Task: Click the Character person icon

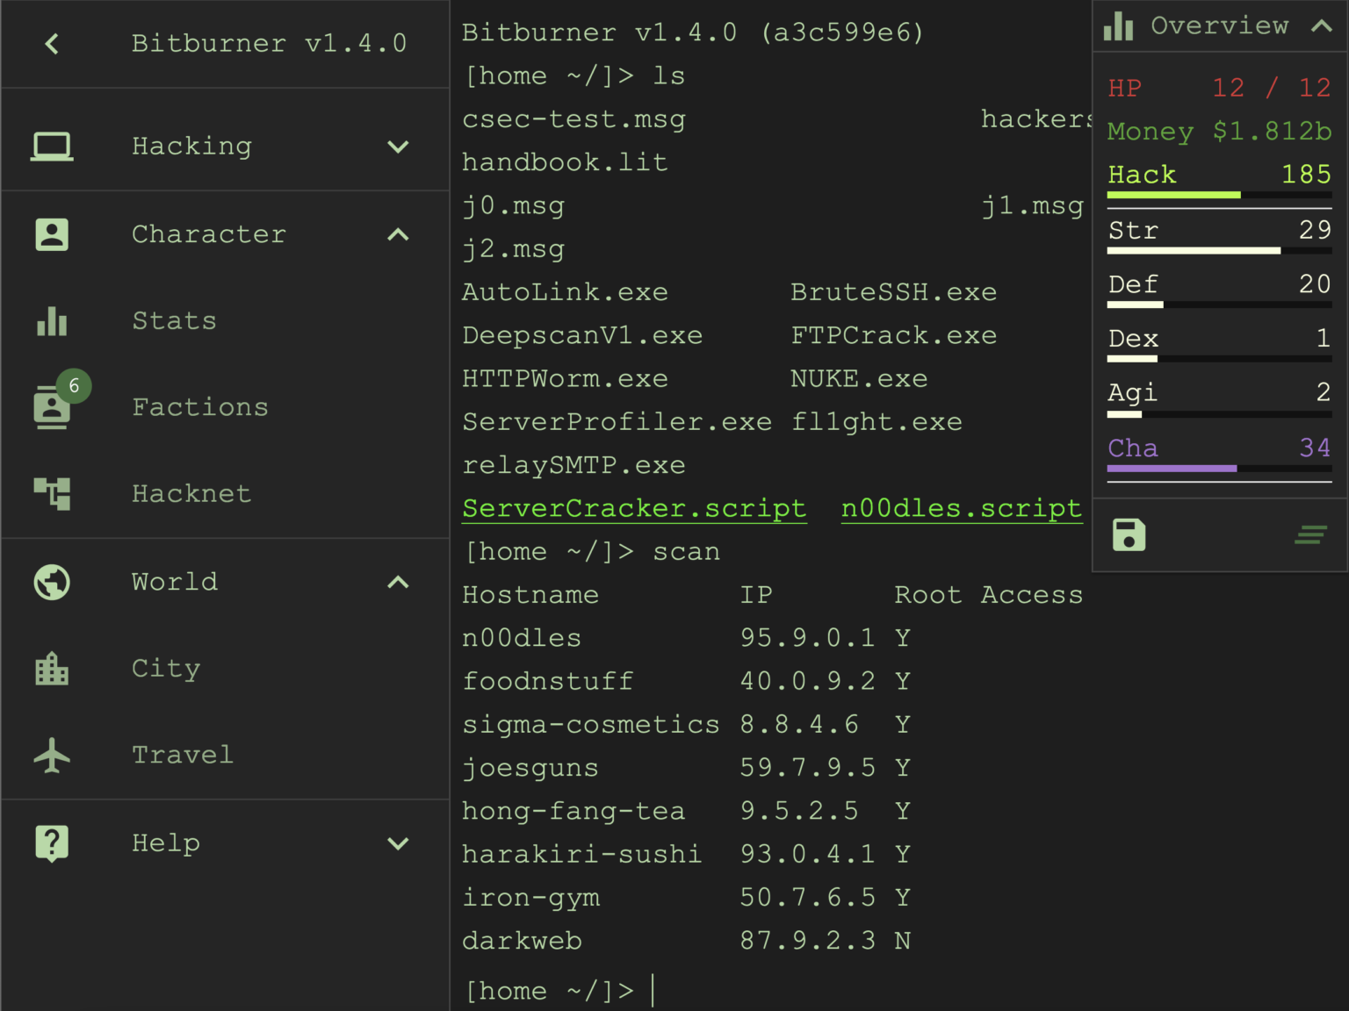Action: [52, 234]
